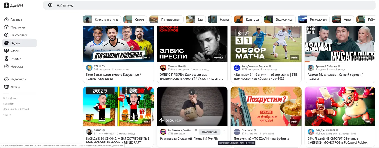
Task: Open title Кого Зенит купит вместо Клаудиньо
Action: pyautogui.click(x=113, y=77)
